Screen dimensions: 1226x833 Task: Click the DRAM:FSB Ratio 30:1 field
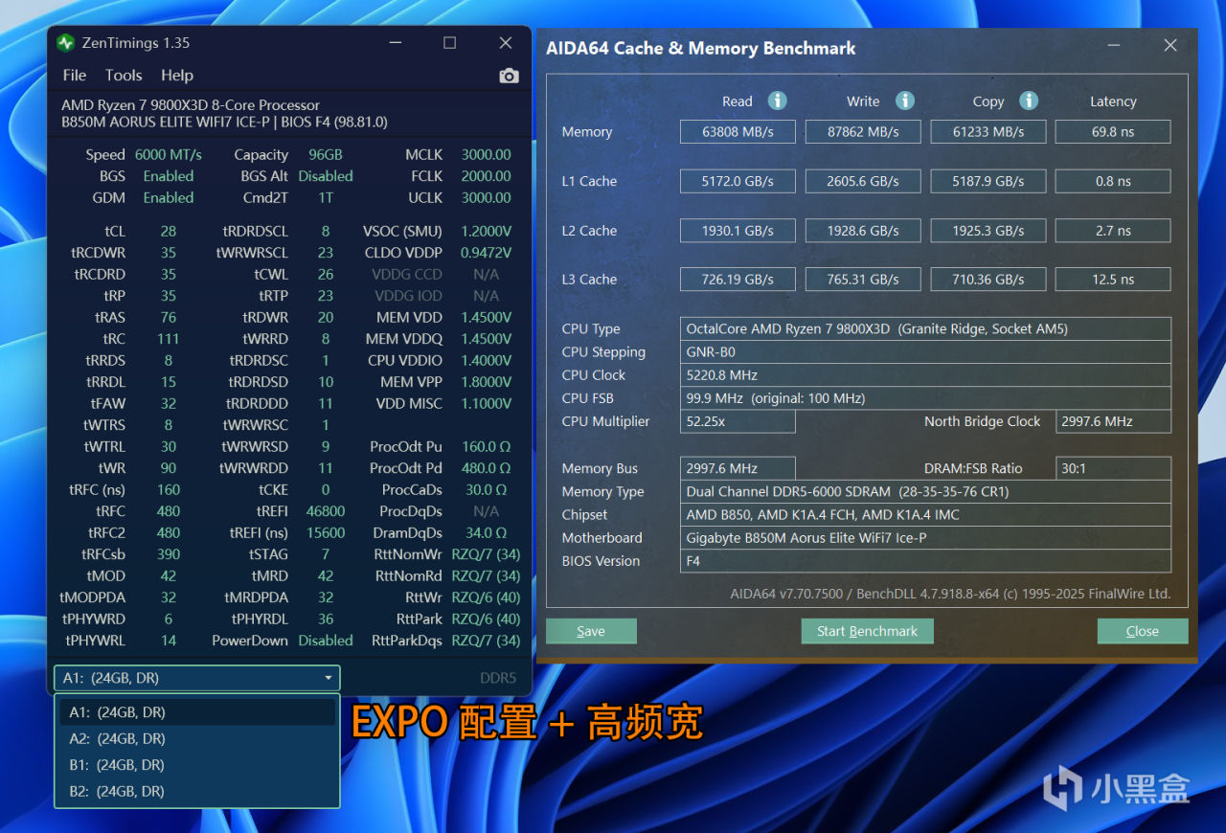pos(1113,468)
